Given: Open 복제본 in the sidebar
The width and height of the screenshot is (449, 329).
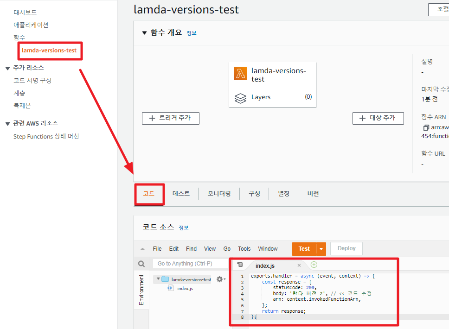Looking at the screenshot, I should 22,106.
